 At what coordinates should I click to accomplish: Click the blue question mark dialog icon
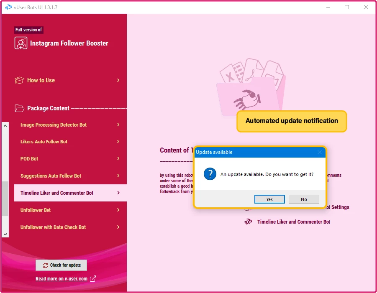pos(210,174)
